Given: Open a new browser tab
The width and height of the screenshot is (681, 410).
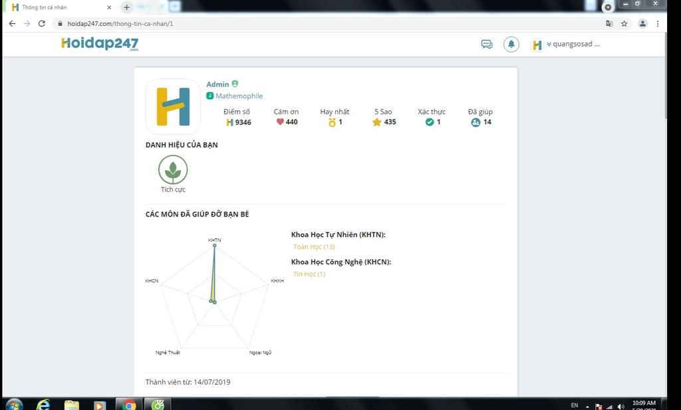Looking at the screenshot, I should (x=126, y=7).
